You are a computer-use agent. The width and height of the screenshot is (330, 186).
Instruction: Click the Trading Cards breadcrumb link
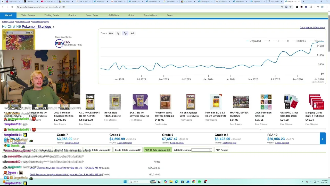[x=8, y=22]
